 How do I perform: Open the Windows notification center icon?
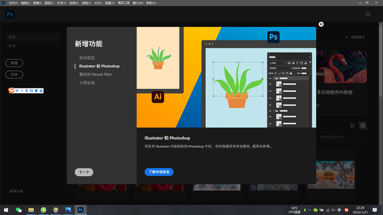coord(375,210)
